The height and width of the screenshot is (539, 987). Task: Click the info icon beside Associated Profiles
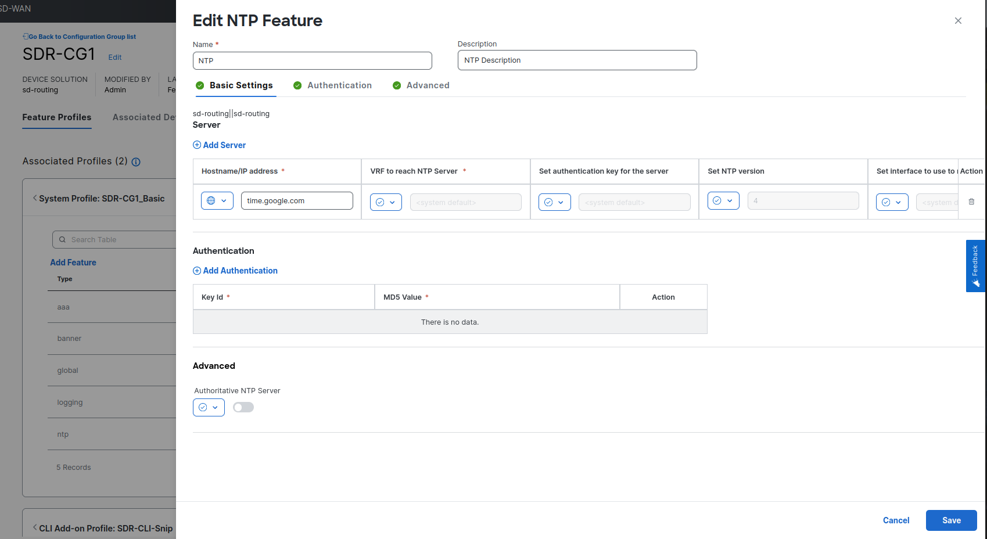136,162
